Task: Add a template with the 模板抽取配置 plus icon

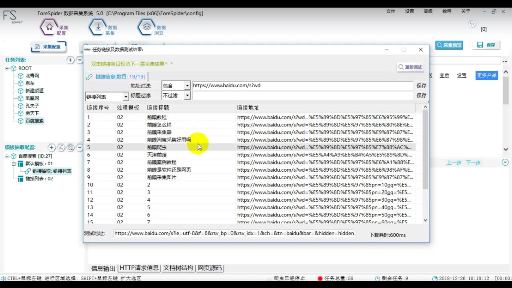Action: [52, 148]
